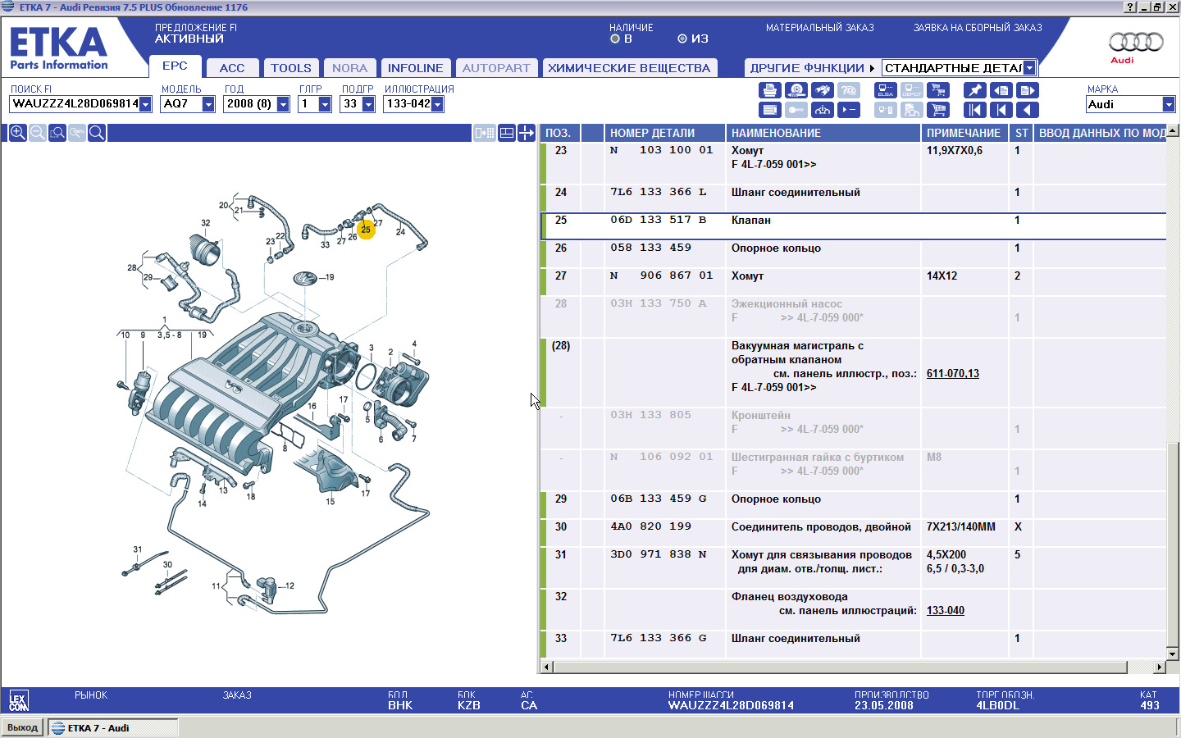Click the Audi rings logo
The image size is (1181, 738).
click(1136, 42)
